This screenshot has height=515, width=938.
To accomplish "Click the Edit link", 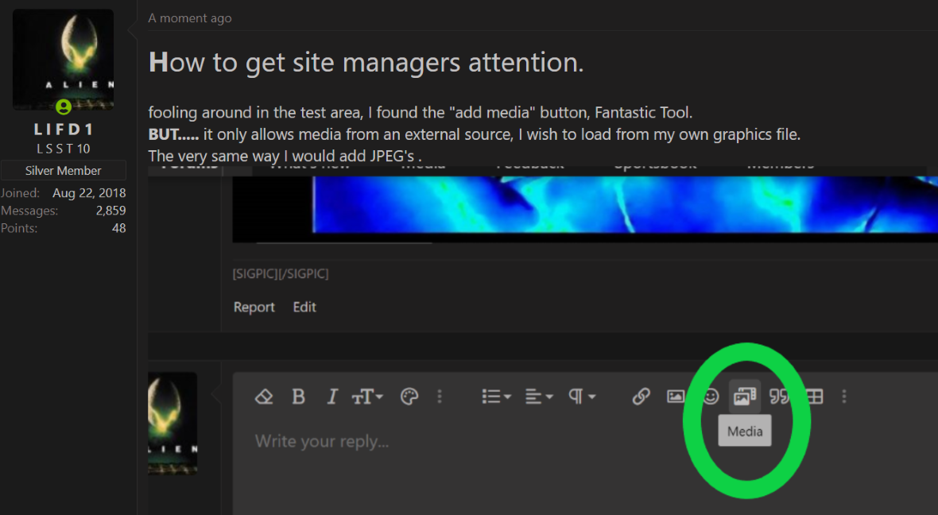I will [x=304, y=307].
